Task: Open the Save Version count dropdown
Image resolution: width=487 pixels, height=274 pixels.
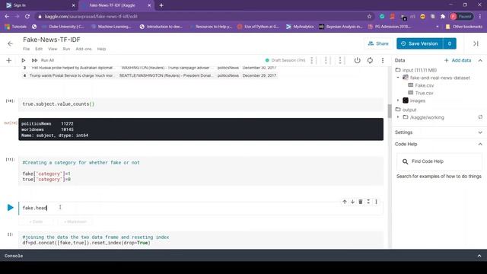Action: [x=450, y=44]
